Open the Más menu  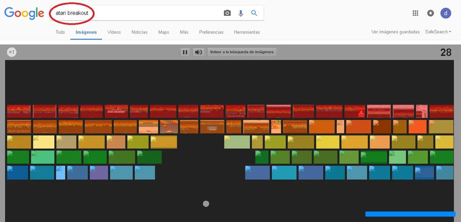[x=184, y=32]
